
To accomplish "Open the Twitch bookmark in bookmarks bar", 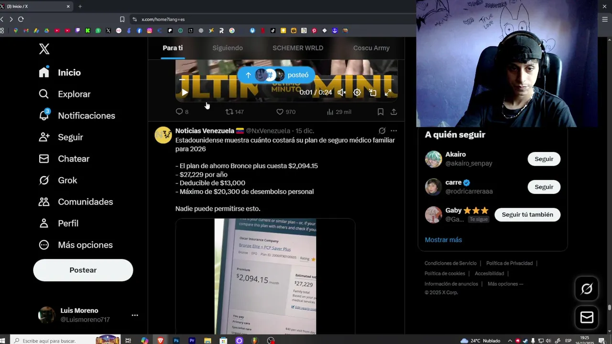I will [x=77, y=31].
